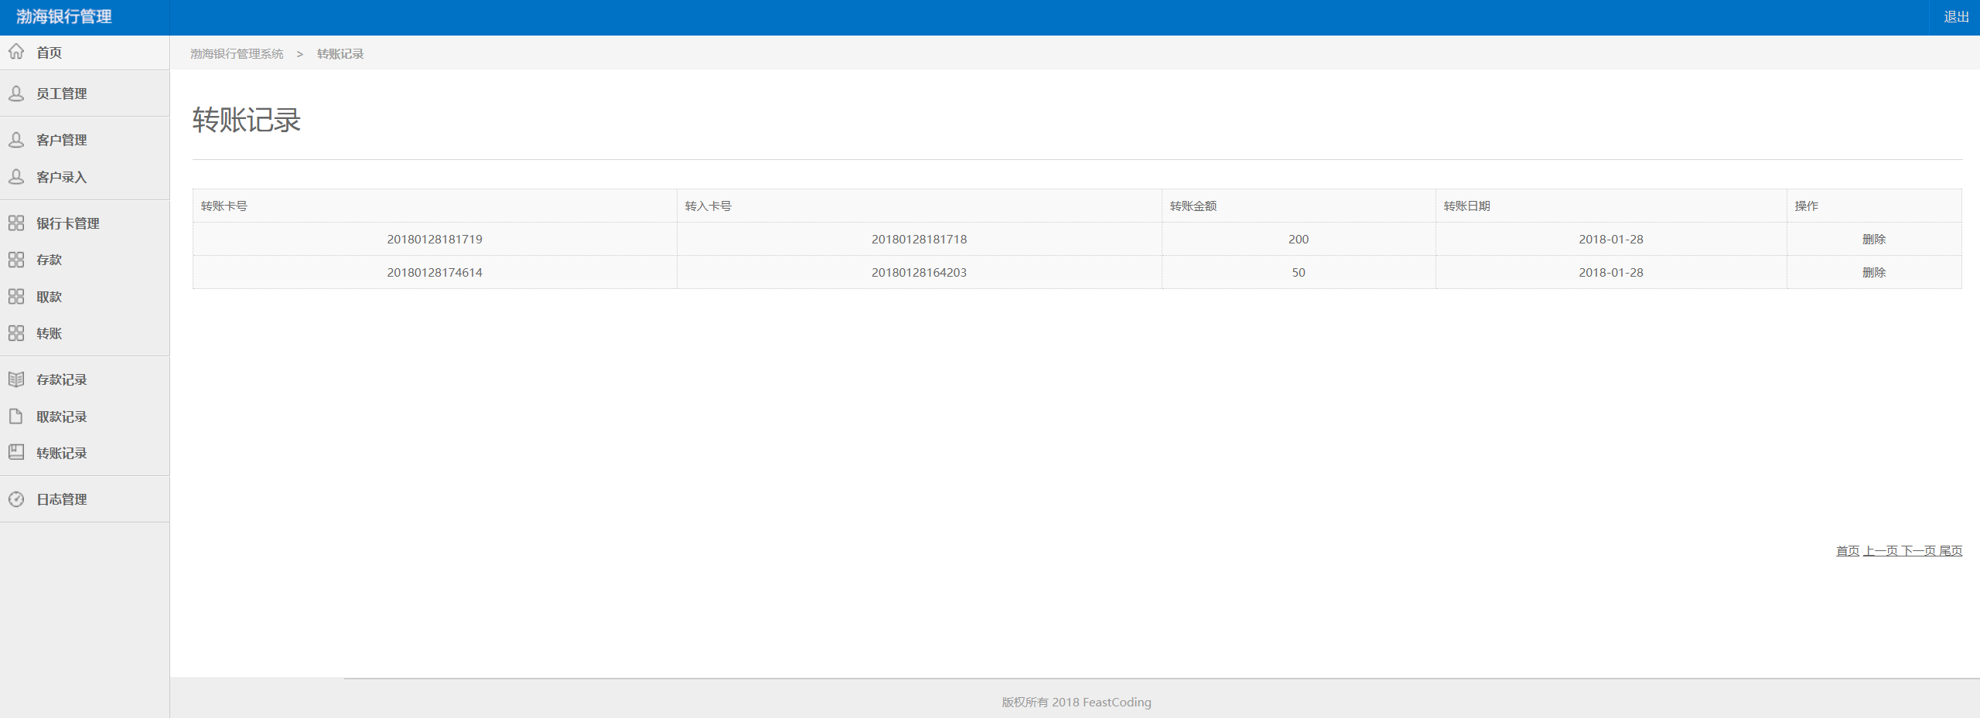Click the home icon beside 首页

click(16, 52)
